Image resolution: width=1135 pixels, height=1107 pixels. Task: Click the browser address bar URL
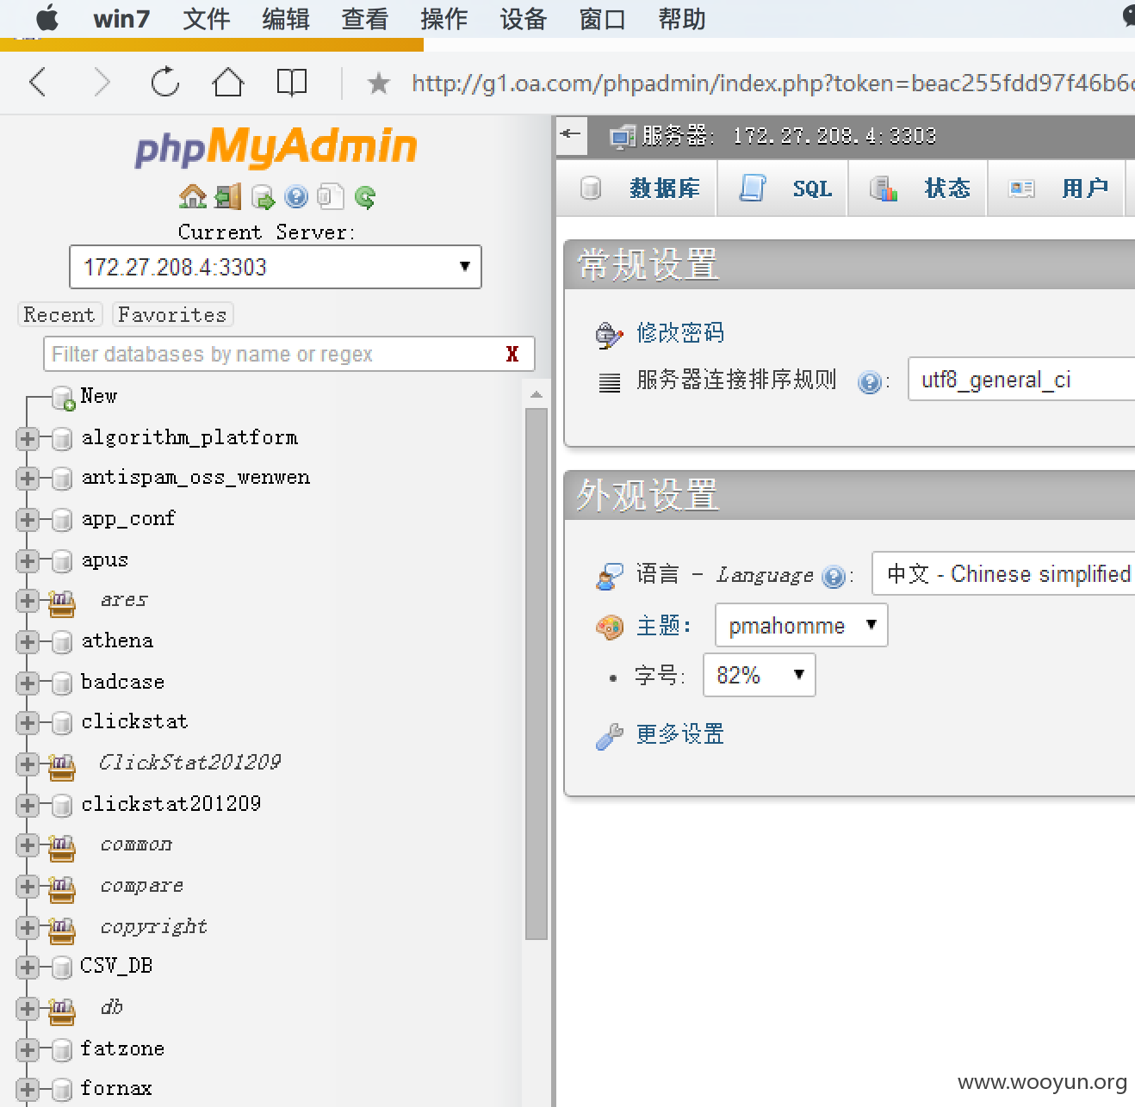[772, 83]
